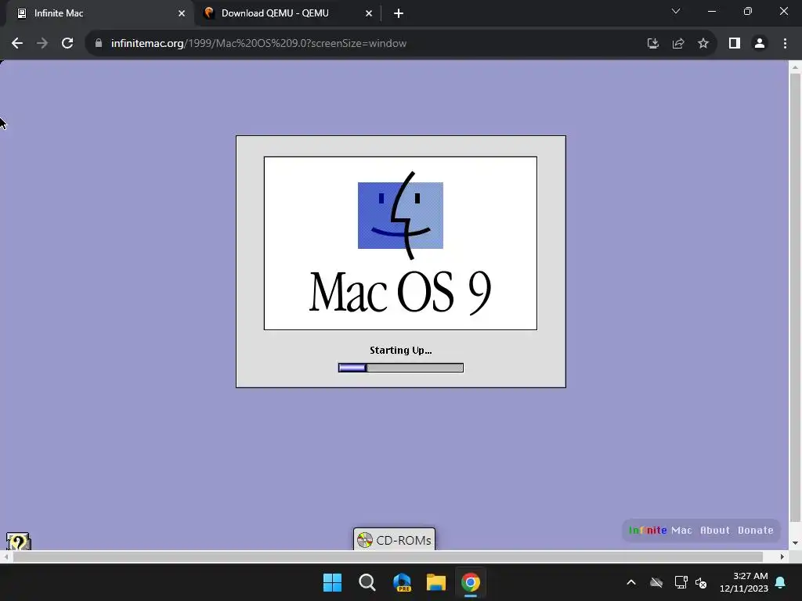Open the muted volume tray icon

pyautogui.click(x=701, y=582)
